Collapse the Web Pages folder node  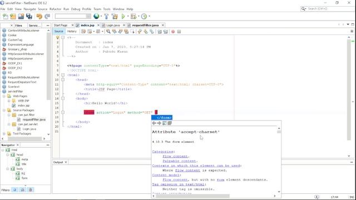(4, 96)
